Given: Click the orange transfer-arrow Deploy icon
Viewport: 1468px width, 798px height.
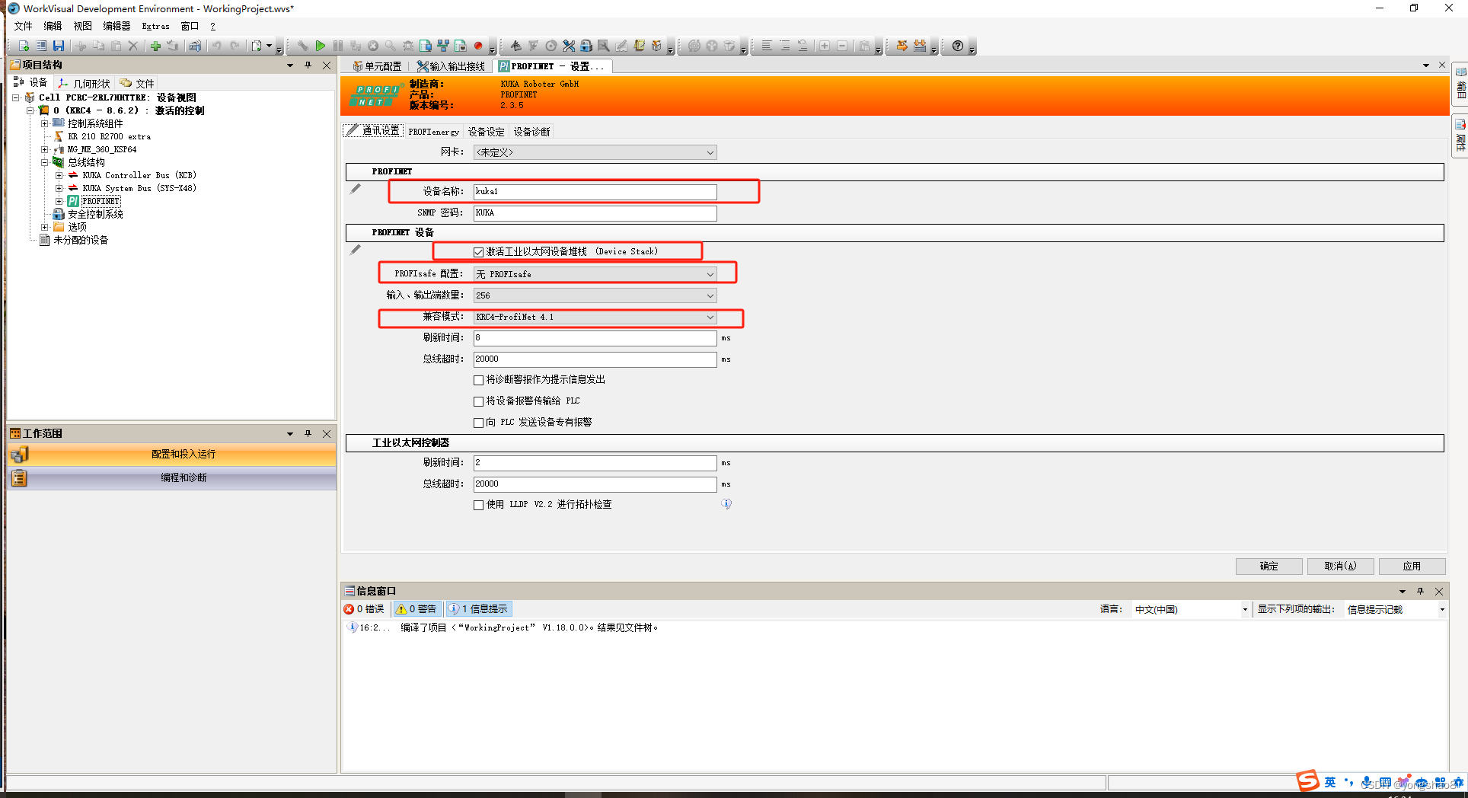Looking at the screenshot, I should pyautogui.click(x=902, y=46).
